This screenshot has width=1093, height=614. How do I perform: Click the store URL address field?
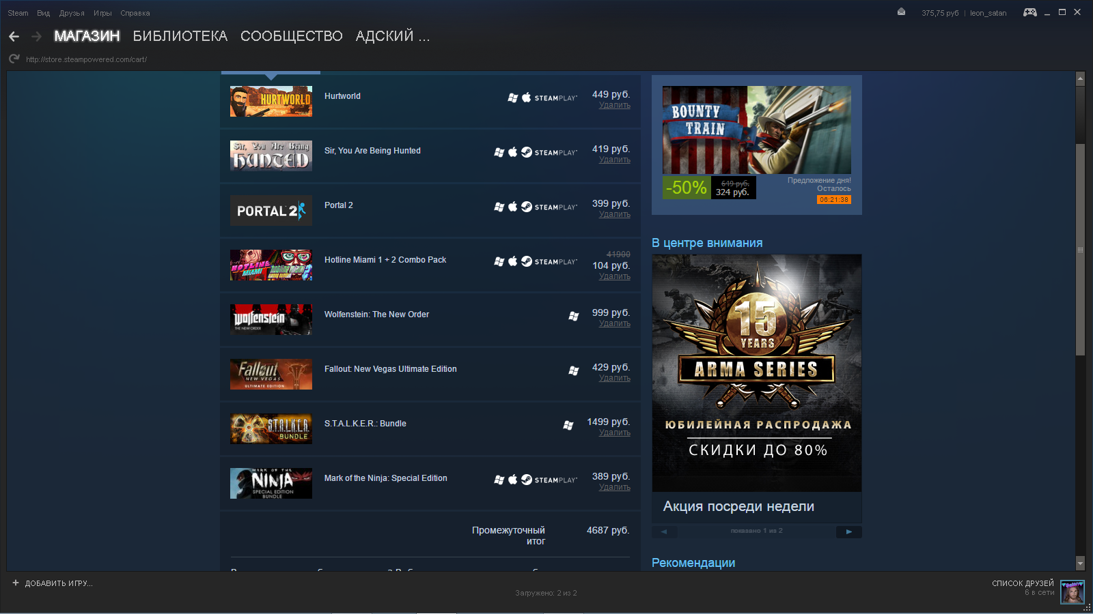coord(87,59)
